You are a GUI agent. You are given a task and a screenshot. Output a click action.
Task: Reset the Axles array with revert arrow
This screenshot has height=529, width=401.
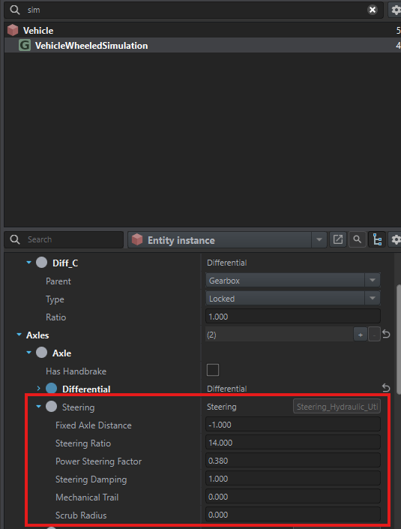point(386,335)
